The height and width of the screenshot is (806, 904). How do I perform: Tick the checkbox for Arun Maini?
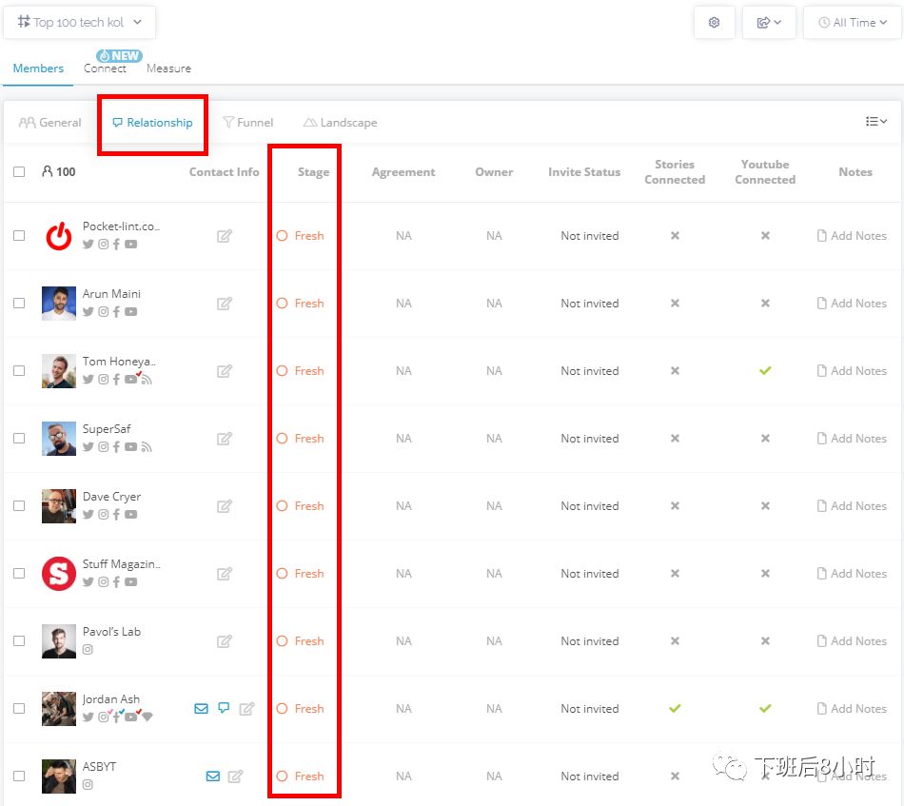(x=19, y=304)
